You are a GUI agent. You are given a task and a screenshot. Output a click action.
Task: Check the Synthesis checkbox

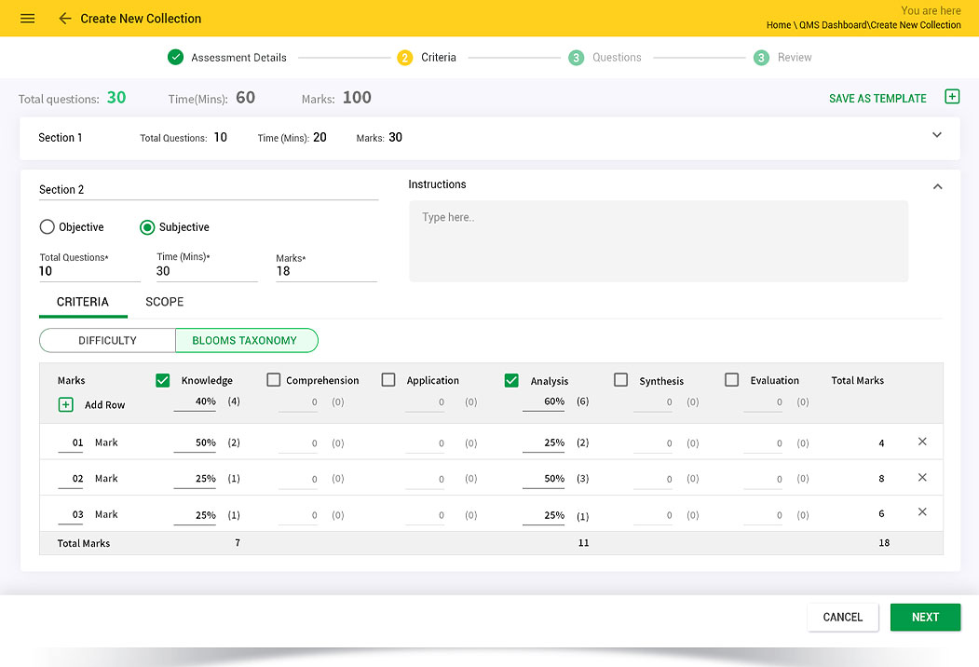621,380
